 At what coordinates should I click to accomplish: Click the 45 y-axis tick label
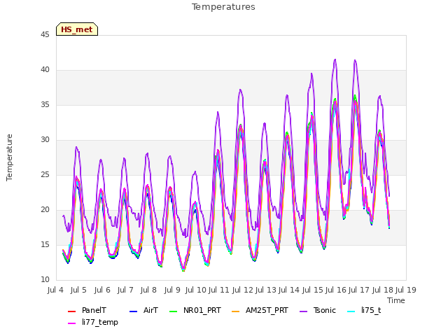(45, 35)
